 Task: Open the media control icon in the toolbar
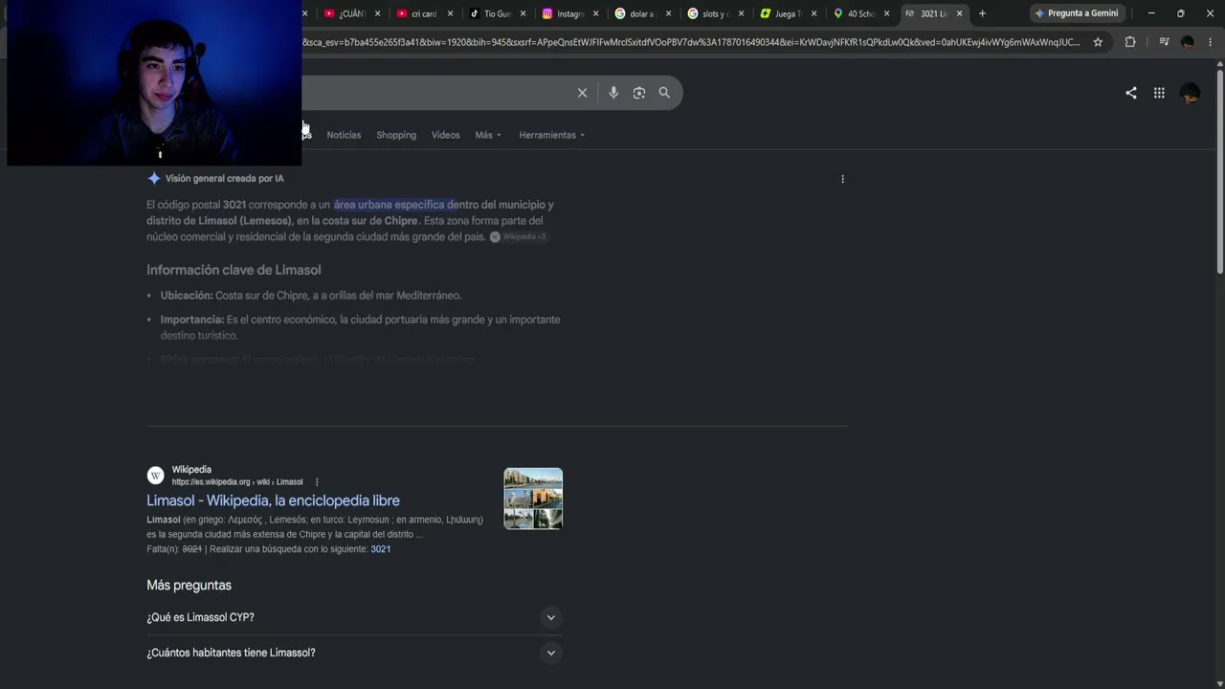[1164, 42]
